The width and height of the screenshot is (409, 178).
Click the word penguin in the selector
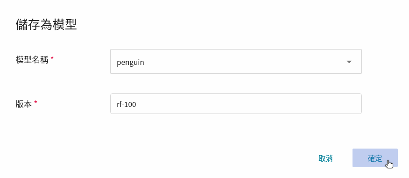click(130, 63)
